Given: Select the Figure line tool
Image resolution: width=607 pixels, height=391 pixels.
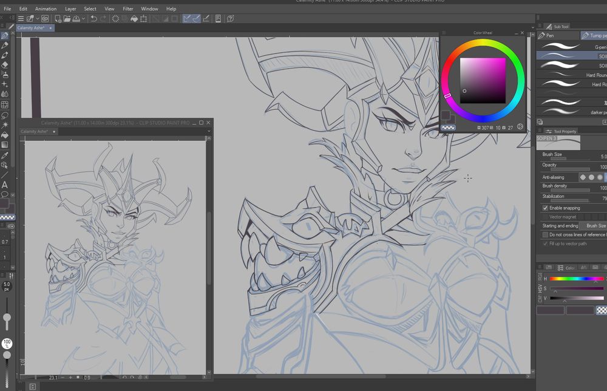Looking at the screenshot, I should [5, 175].
